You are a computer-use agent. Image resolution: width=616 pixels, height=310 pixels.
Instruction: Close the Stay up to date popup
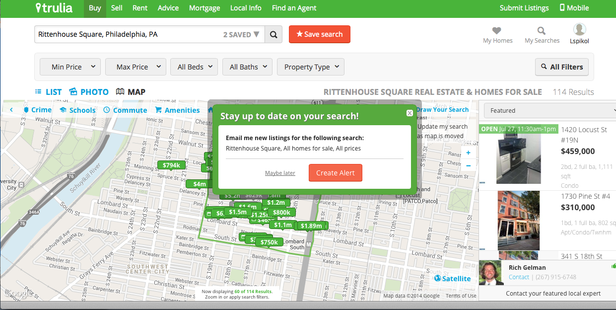click(410, 113)
